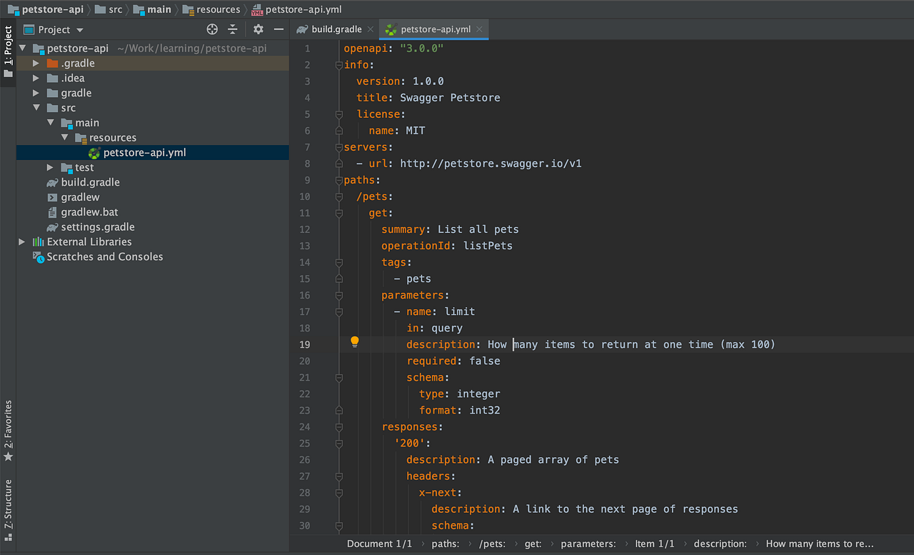The height and width of the screenshot is (555, 914).
Task: Click the locate/scroll-from-source crosshair icon
Action: (212, 29)
